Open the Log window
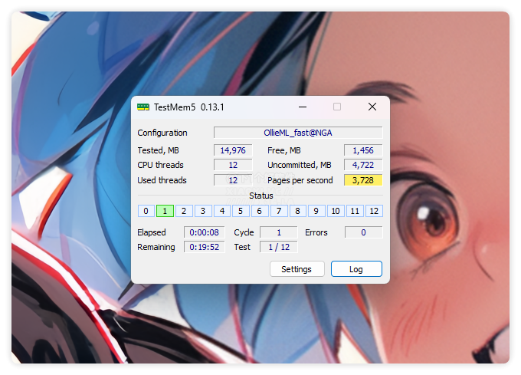Image resolution: width=521 pixels, height=375 pixels. point(356,269)
